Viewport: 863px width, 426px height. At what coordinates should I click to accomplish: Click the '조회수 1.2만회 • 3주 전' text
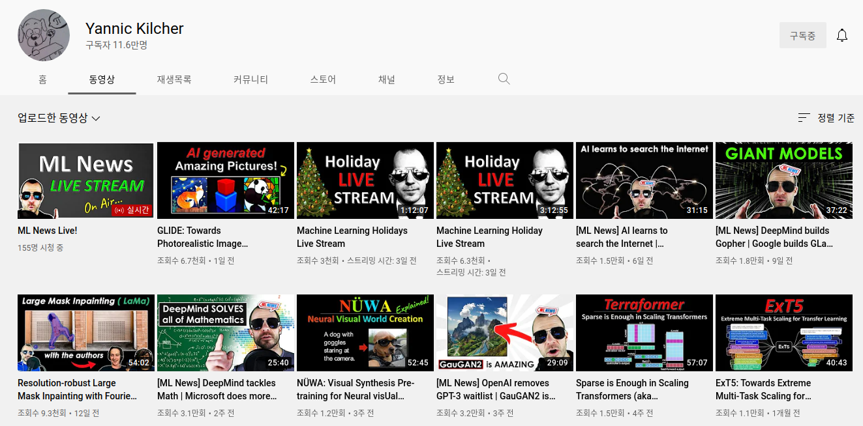coord(335,413)
